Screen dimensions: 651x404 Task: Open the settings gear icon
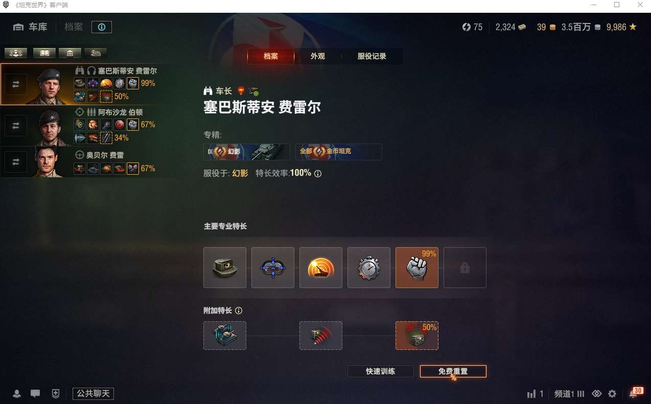pos(612,394)
